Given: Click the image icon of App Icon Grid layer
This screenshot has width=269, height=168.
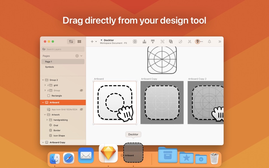Looking at the screenshot, I should click(49, 109).
